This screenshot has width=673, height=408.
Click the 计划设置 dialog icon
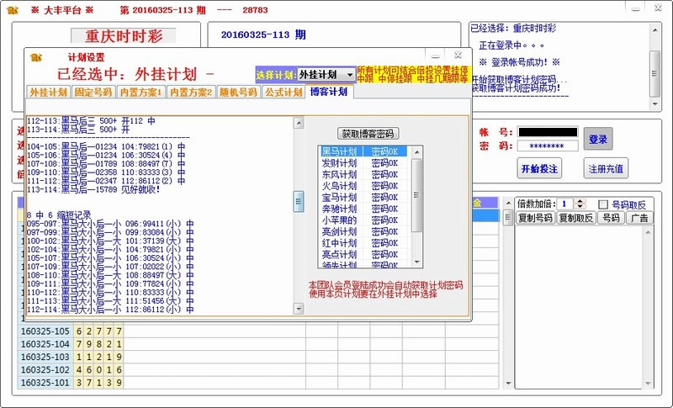tap(36, 57)
